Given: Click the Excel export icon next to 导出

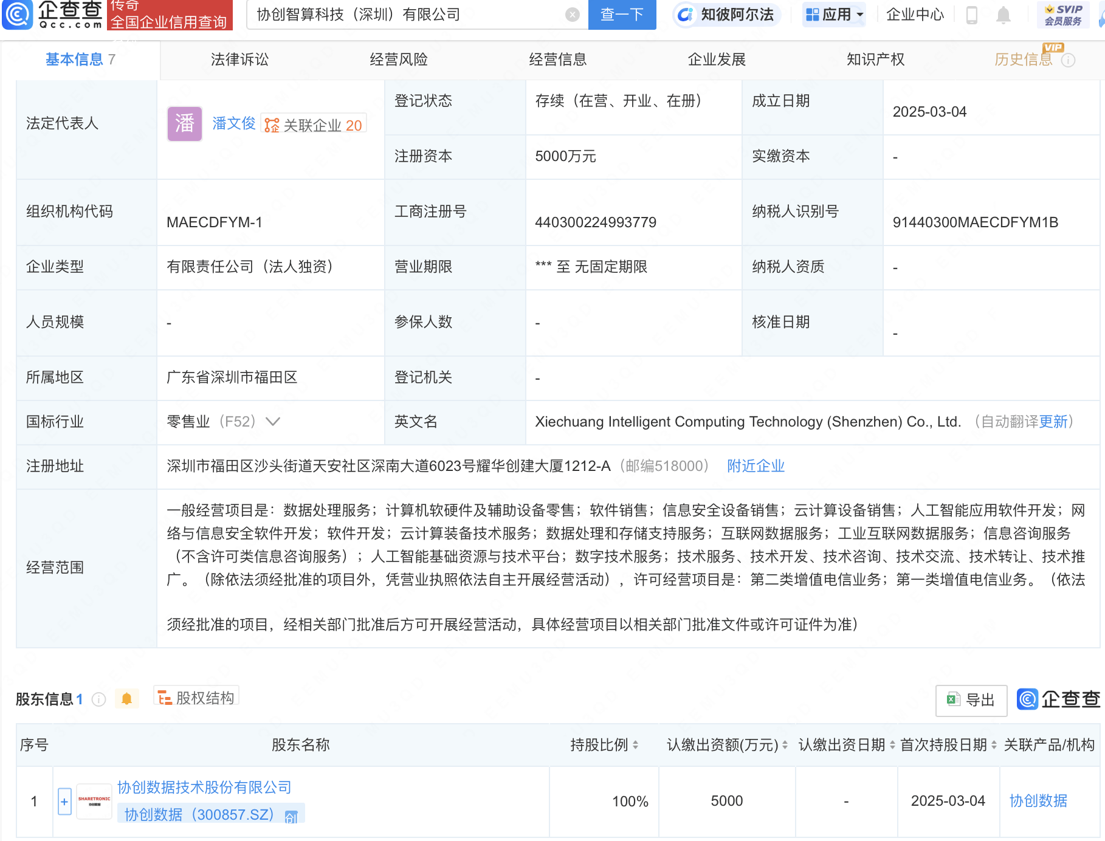Looking at the screenshot, I should coord(954,700).
